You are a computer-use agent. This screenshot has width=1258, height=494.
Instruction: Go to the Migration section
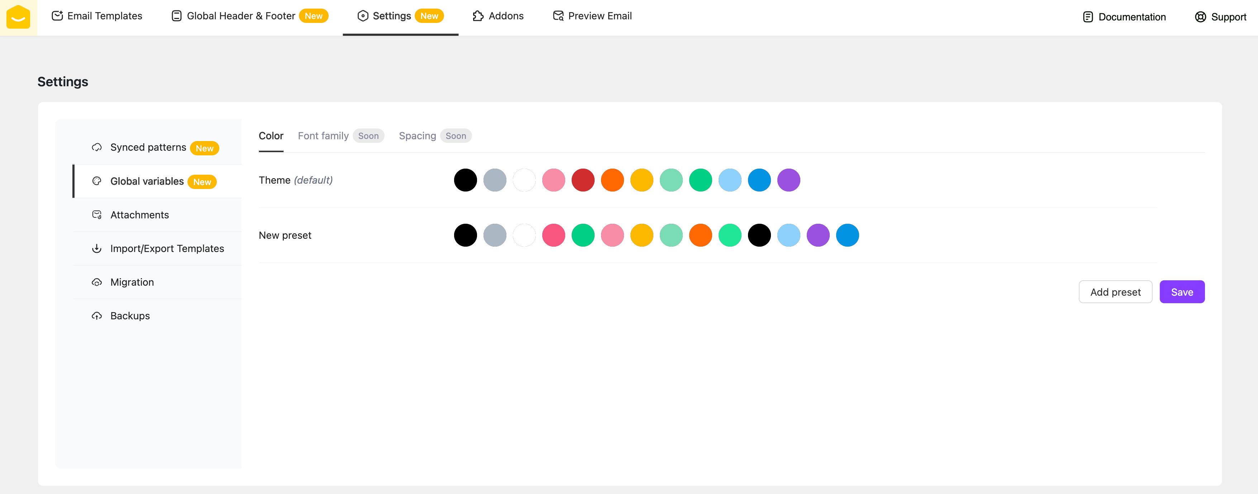tap(132, 282)
